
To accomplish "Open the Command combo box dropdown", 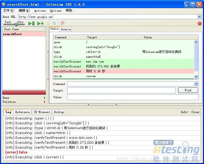I will pos(196,84).
